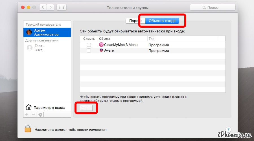The image size is (254, 141).
Task: Switch to the Объекты входа tab
Action: pyautogui.click(x=162, y=21)
